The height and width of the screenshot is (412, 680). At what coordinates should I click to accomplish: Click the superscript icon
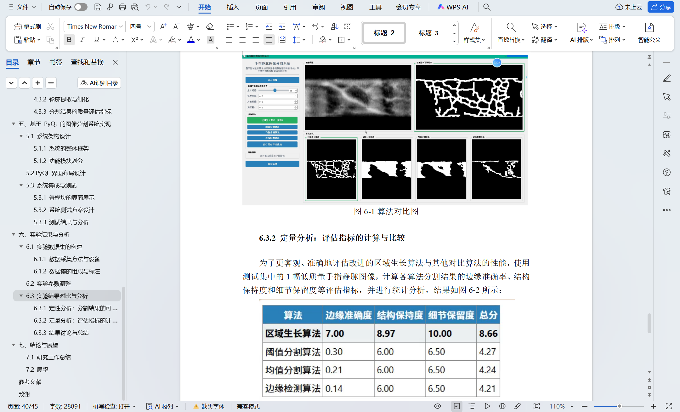coord(135,40)
